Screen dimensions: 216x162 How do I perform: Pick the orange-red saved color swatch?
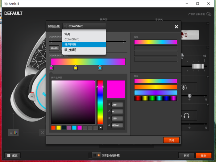point(53,128)
